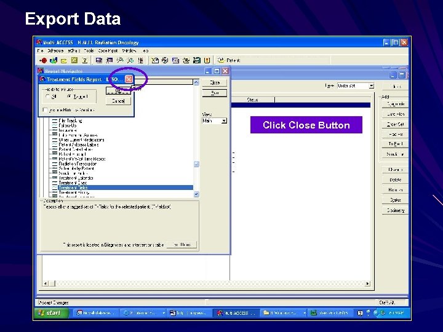Select the All radio button

click(x=47, y=97)
